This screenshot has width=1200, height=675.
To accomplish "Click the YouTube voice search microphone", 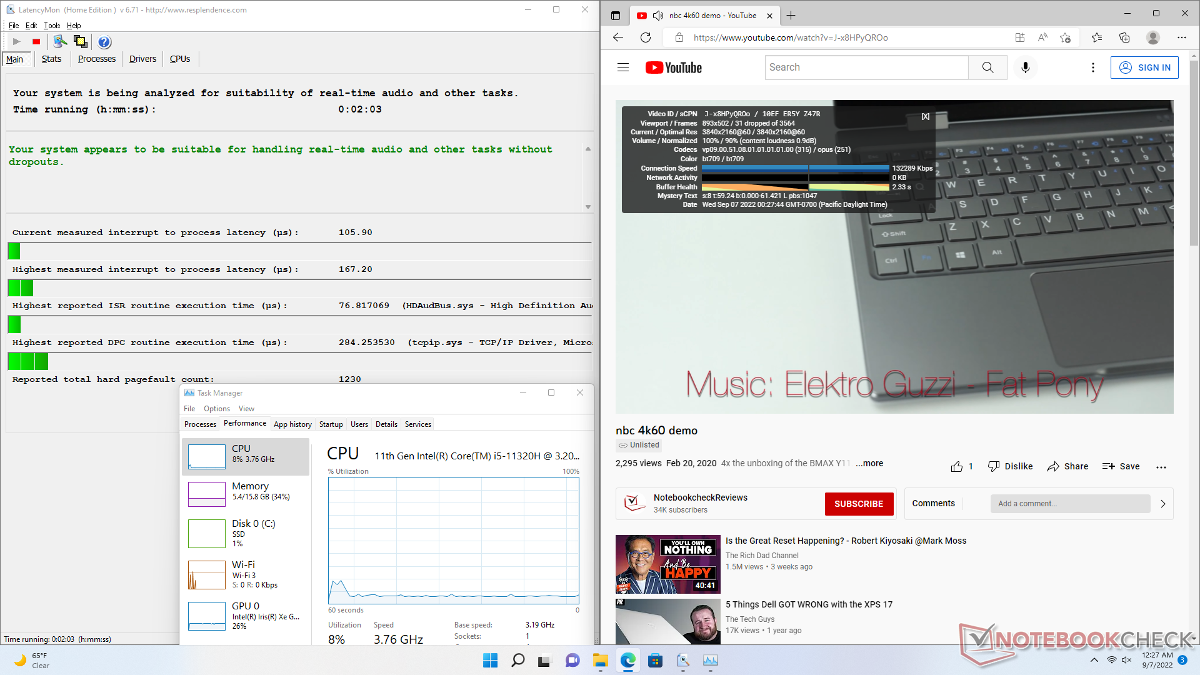I will [1025, 67].
